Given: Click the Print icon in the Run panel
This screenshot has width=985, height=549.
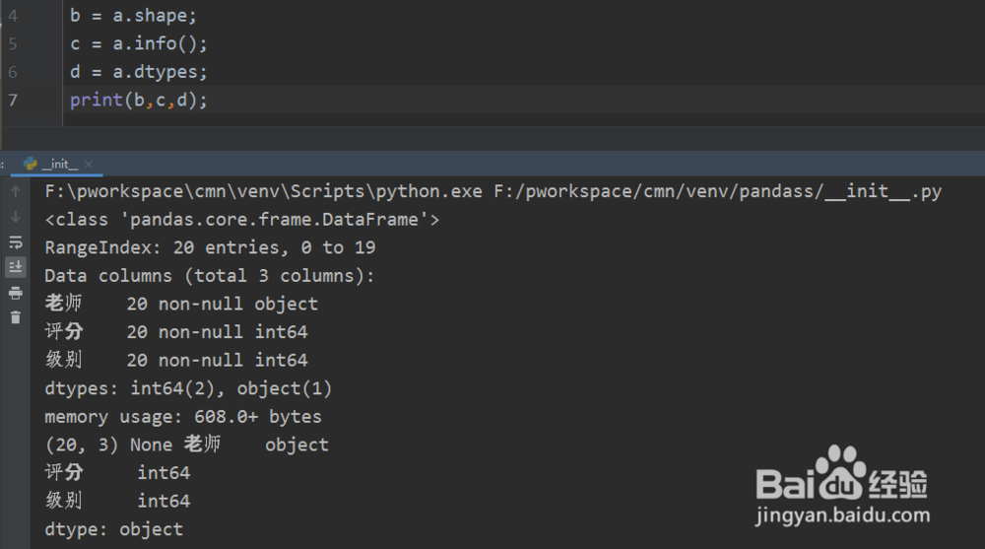Looking at the screenshot, I should coord(16,293).
